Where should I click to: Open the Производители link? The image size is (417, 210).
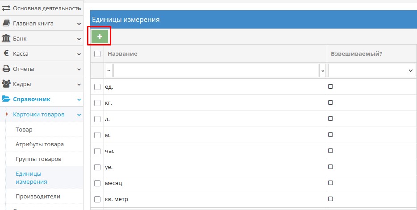pyautogui.click(x=38, y=197)
